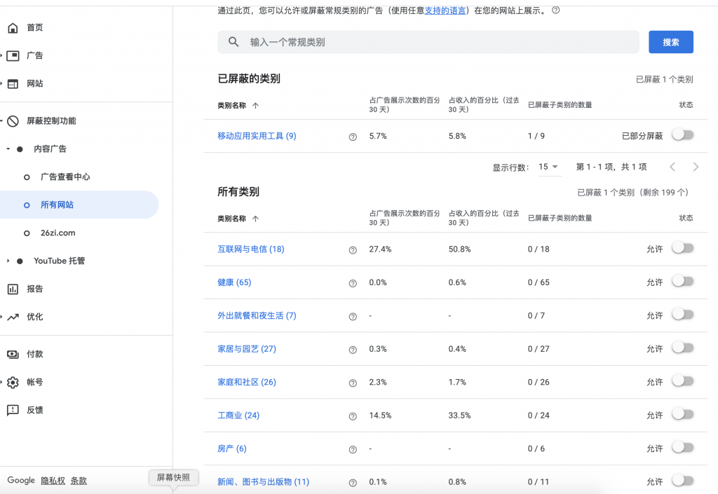Select 广告查看中心 in sidebar

point(65,177)
